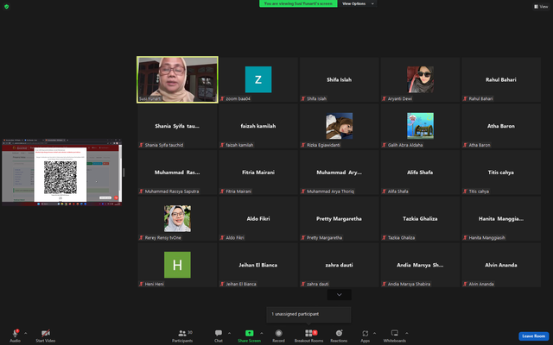The width and height of the screenshot is (553, 345).
Task: Click muted mic icon on Aryanti Dewi
Action: [384, 99]
